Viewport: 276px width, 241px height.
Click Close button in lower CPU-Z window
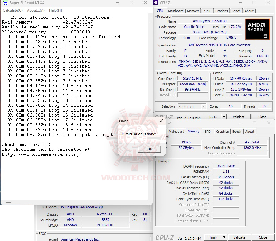(x=263, y=238)
